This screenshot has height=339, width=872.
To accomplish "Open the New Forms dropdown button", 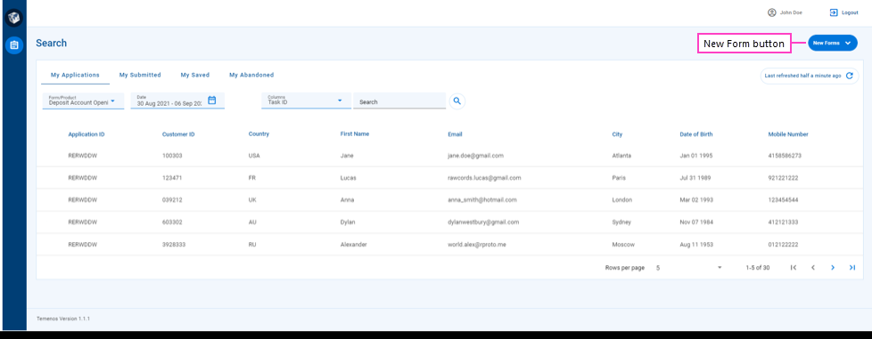I will tap(833, 43).
